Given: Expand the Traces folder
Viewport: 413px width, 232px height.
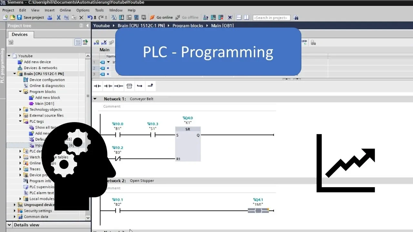Looking at the screenshot, I should (20, 169).
